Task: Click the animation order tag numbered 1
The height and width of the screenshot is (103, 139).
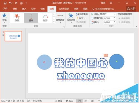Action: pyautogui.click(x=106, y=55)
